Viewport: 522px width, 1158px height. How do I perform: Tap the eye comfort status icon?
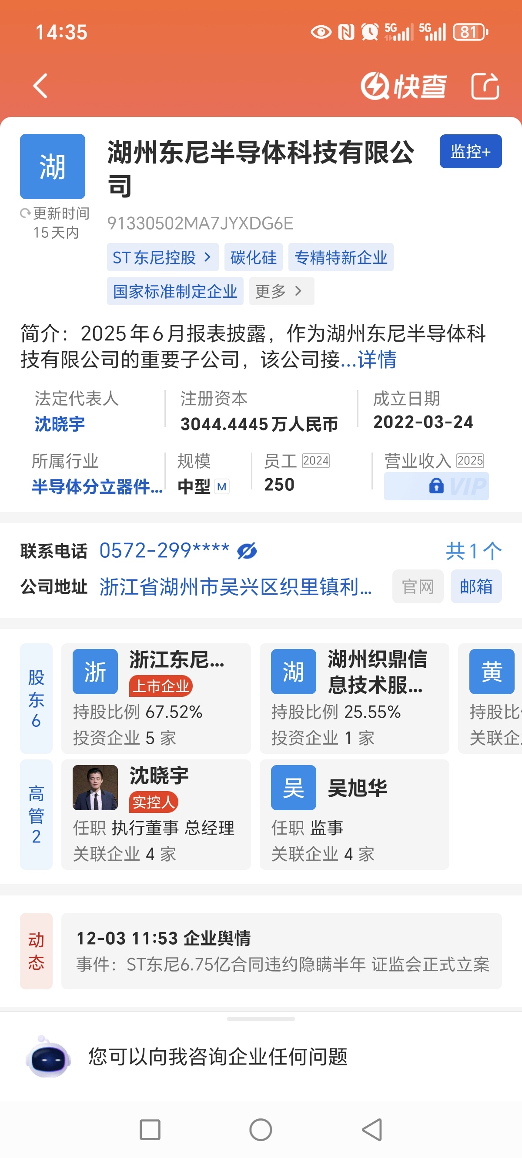click(x=321, y=32)
